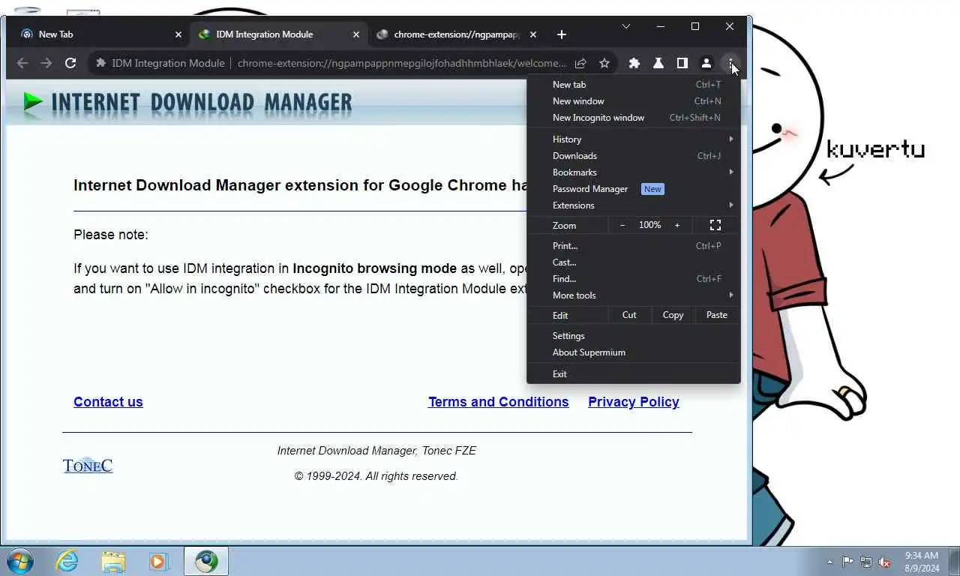Click the share page icon in address bar

[x=580, y=63]
